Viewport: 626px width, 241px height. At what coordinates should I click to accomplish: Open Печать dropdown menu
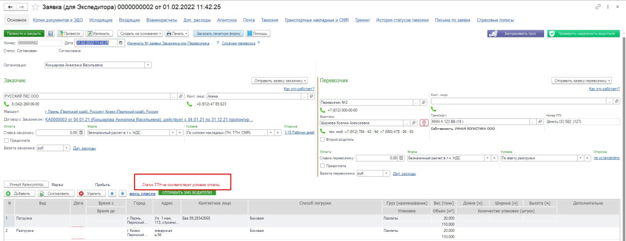pyautogui.click(x=177, y=34)
